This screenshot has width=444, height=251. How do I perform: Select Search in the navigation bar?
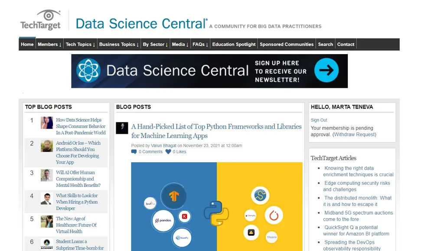pyautogui.click(x=325, y=45)
